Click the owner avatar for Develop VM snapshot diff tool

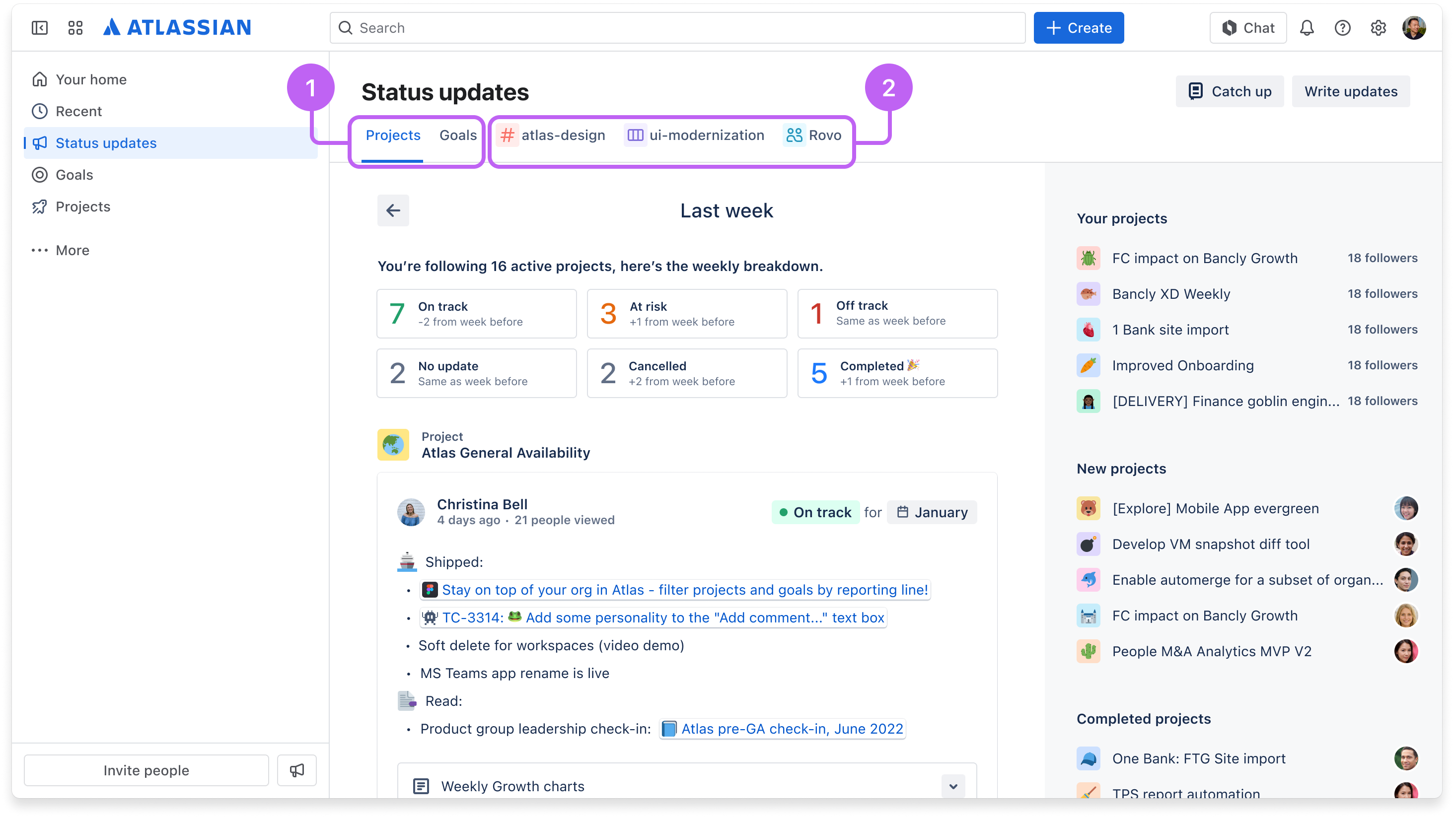click(1405, 544)
